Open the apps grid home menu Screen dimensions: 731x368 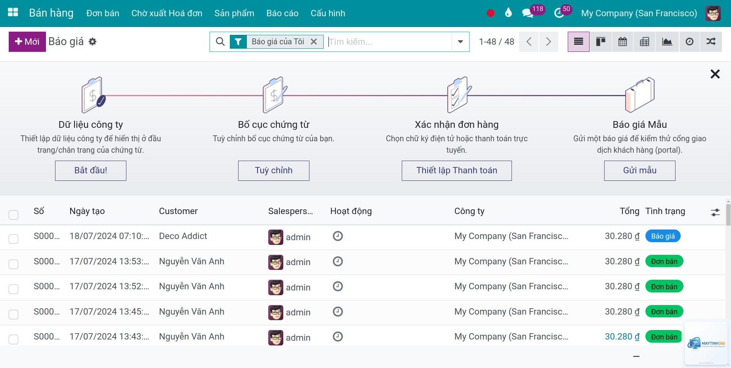[13, 13]
